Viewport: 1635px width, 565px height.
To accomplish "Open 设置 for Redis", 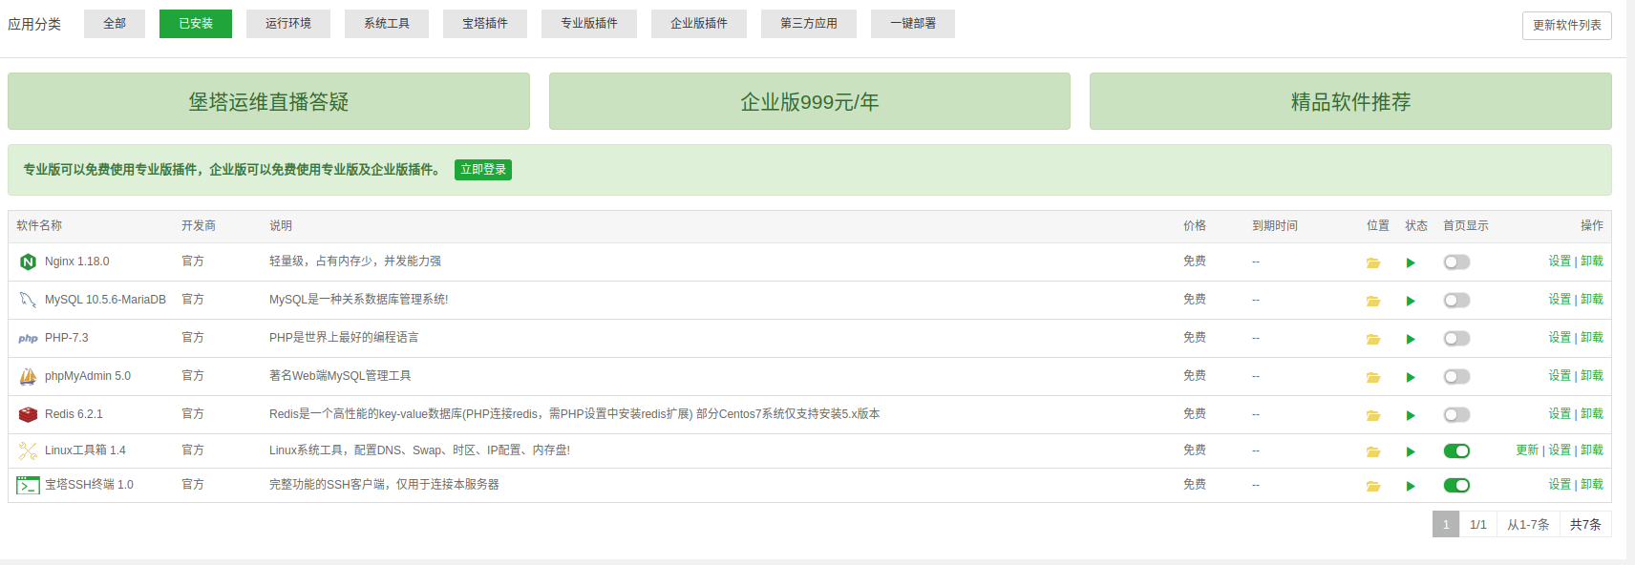I will (x=1560, y=413).
